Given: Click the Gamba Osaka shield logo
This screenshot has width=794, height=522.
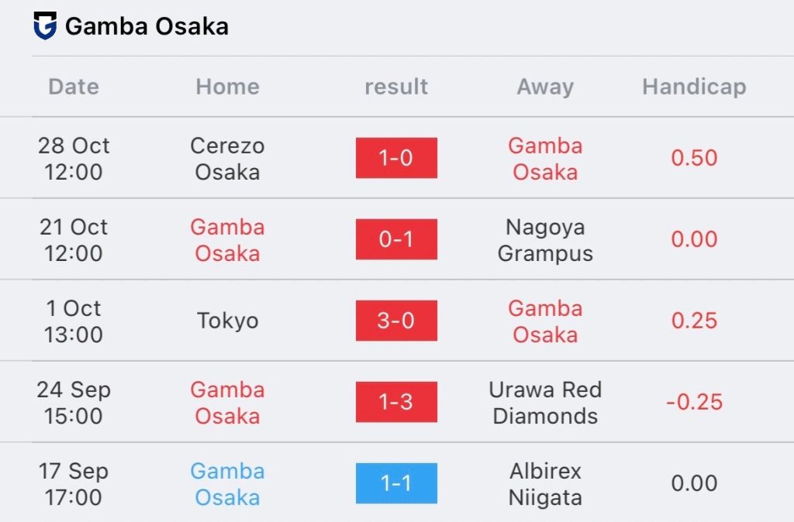Looking at the screenshot, I should click(45, 26).
